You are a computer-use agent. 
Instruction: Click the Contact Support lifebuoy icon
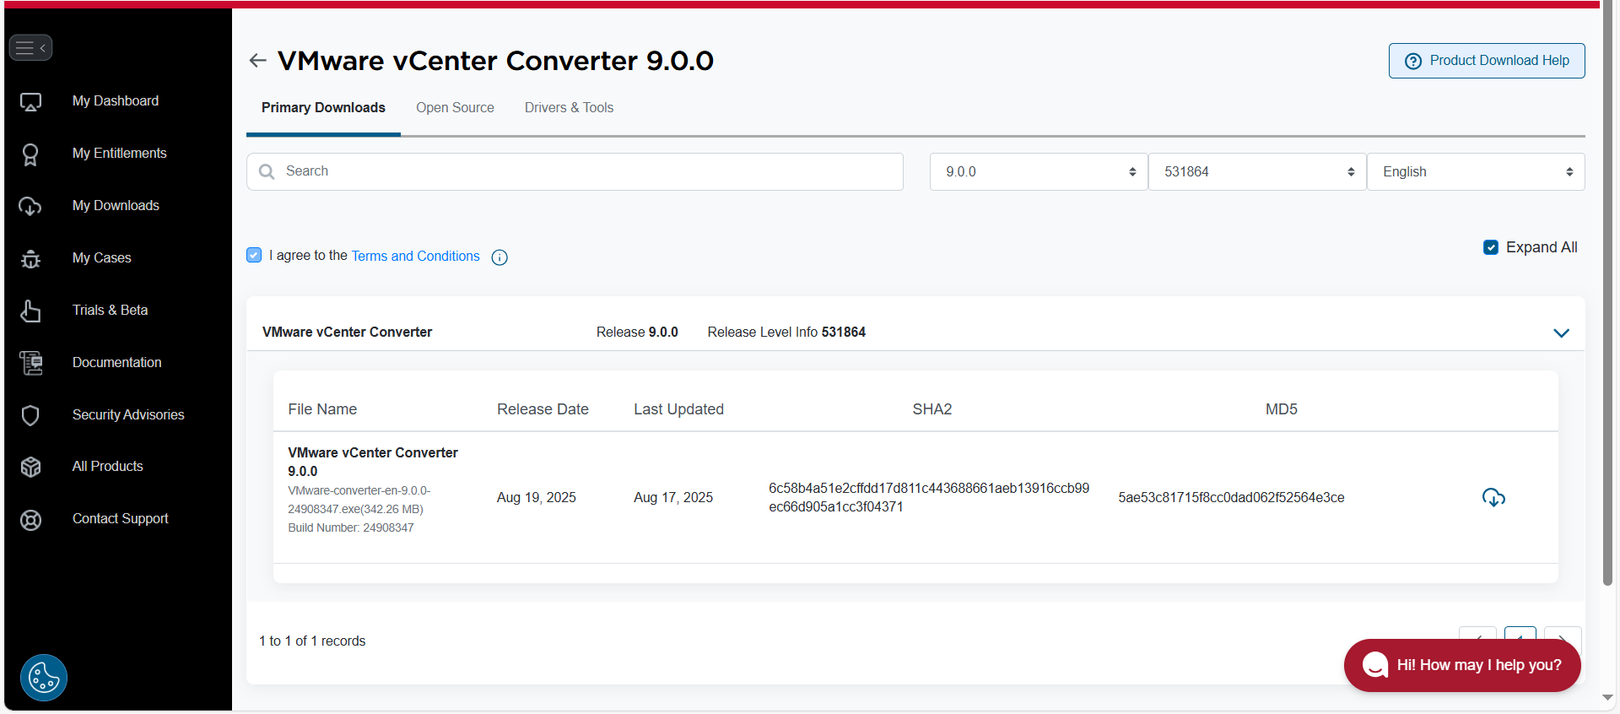30,520
